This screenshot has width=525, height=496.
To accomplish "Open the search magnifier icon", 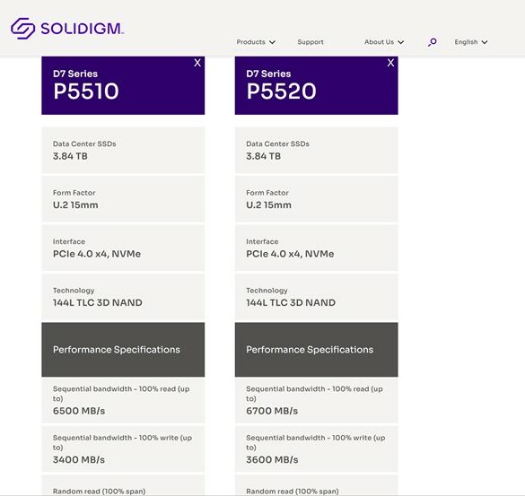I will coord(433,42).
